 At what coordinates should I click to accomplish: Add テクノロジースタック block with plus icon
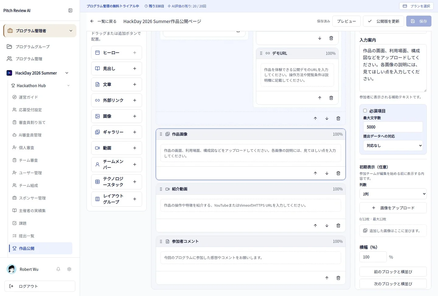coord(134,182)
